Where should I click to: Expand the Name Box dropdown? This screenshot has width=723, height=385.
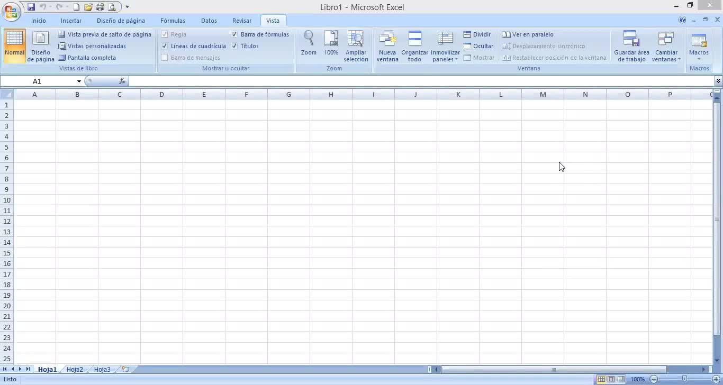click(x=79, y=81)
